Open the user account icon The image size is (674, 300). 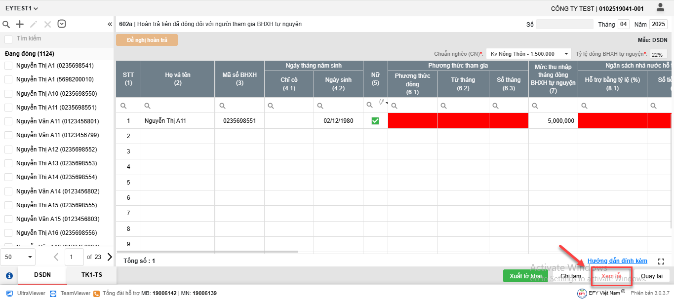[660, 7]
